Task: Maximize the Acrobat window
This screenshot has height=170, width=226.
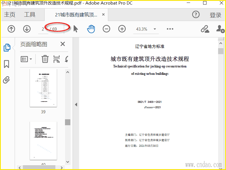Action: [x=205, y=3]
